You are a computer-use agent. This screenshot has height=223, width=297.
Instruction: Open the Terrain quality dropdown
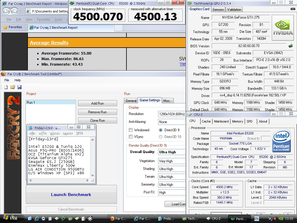pos(172,177)
